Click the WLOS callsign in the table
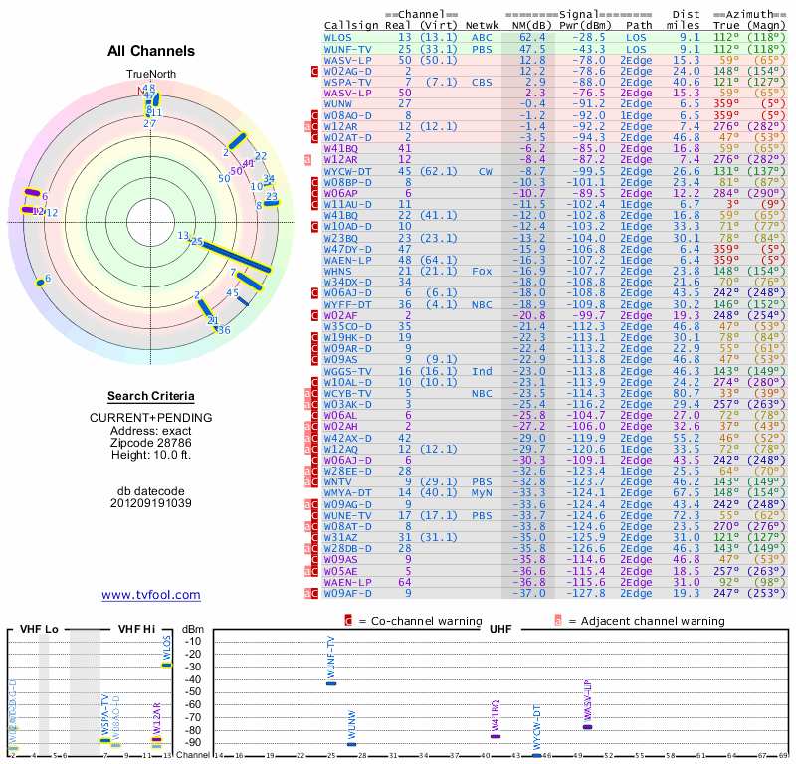796x764 pixels. click(x=338, y=37)
